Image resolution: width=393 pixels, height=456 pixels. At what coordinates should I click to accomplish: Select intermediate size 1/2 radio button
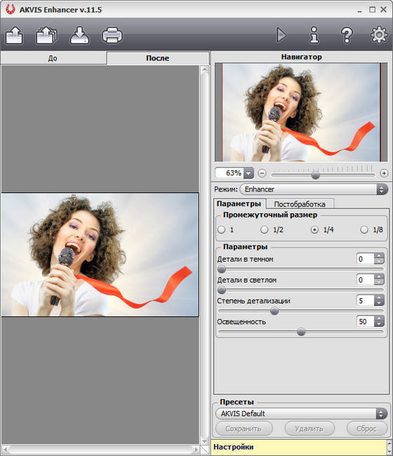[x=264, y=229]
